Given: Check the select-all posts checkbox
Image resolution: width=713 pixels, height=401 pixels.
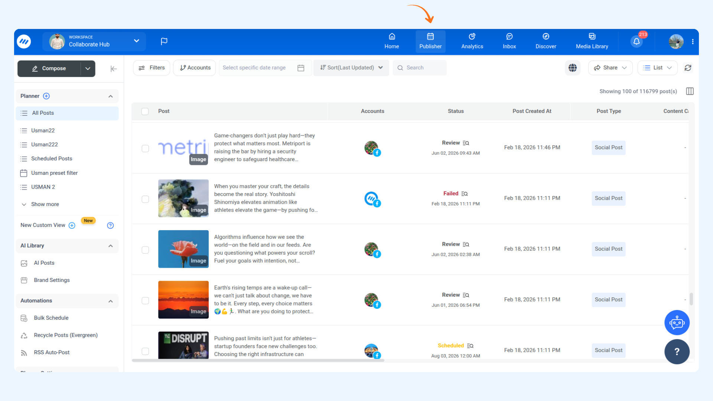Looking at the screenshot, I should point(145,111).
